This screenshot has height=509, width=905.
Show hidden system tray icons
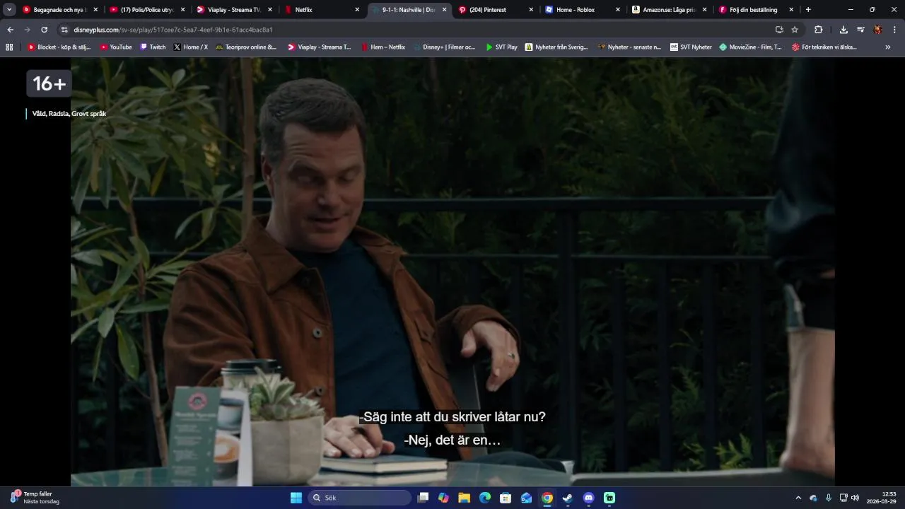click(x=798, y=498)
